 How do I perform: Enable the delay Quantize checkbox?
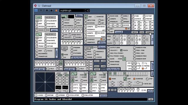[95, 17]
